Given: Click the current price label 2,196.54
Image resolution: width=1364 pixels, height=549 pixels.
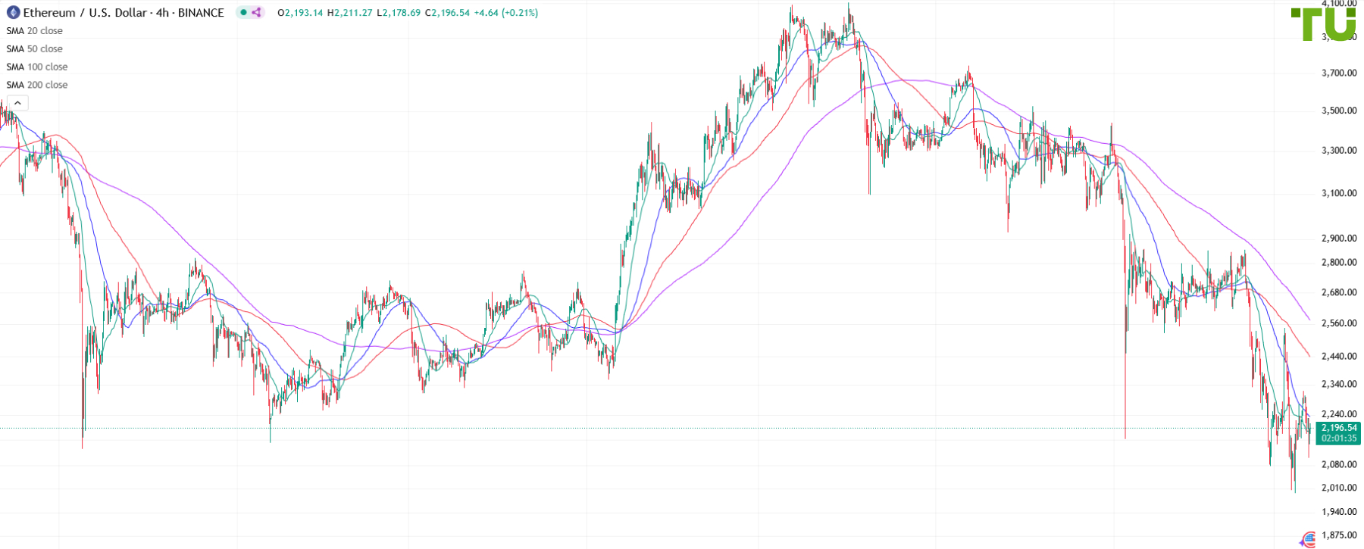Looking at the screenshot, I should click(1339, 428).
